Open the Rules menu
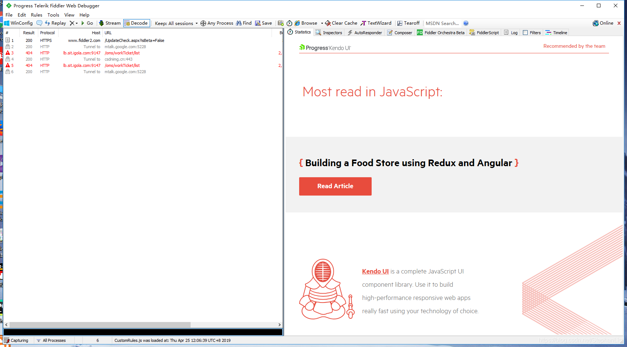Image resolution: width=627 pixels, height=347 pixels. 36,15
